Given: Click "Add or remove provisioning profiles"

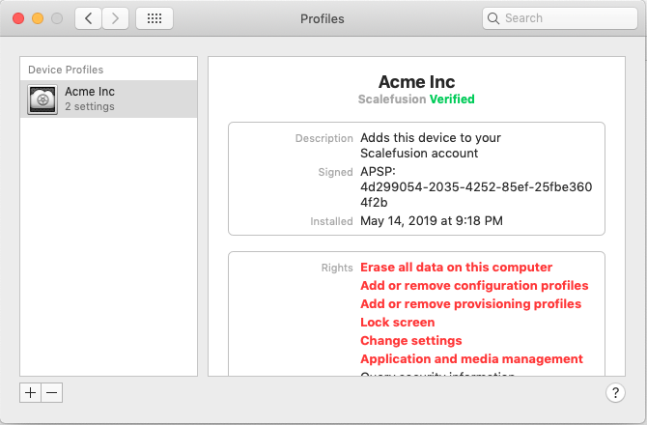Looking at the screenshot, I should [470, 303].
